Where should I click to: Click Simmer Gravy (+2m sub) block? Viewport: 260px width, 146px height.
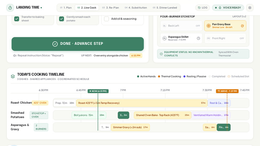coord(130,127)
